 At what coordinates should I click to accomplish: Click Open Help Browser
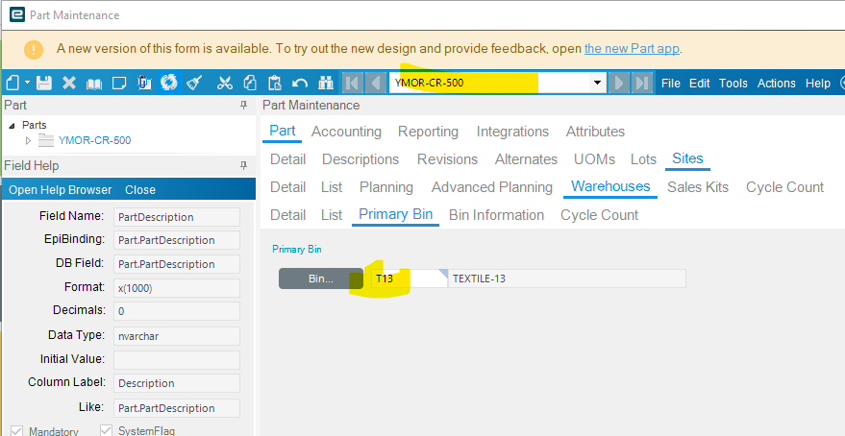coord(61,190)
